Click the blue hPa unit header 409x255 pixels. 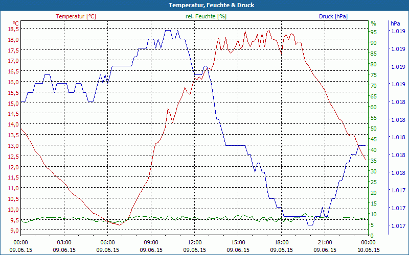pyautogui.click(x=395, y=23)
